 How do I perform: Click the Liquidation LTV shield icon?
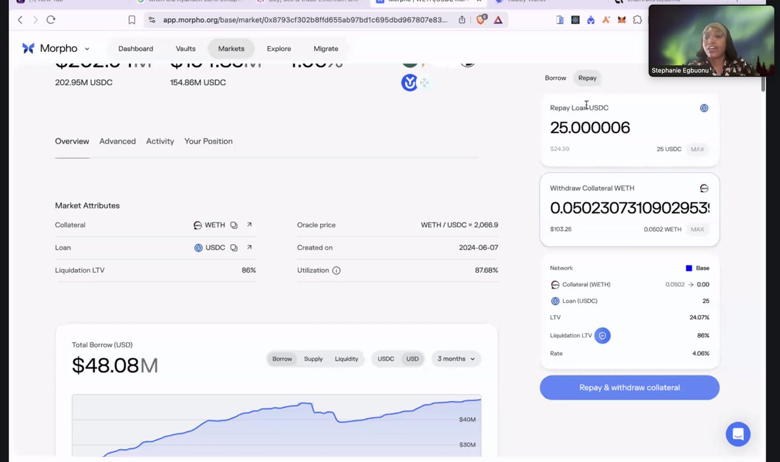(x=602, y=335)
